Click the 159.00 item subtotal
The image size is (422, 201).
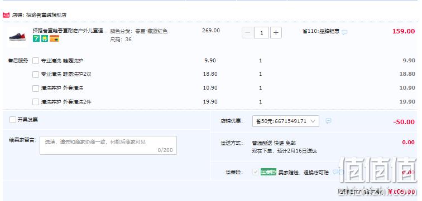point(404,31)
